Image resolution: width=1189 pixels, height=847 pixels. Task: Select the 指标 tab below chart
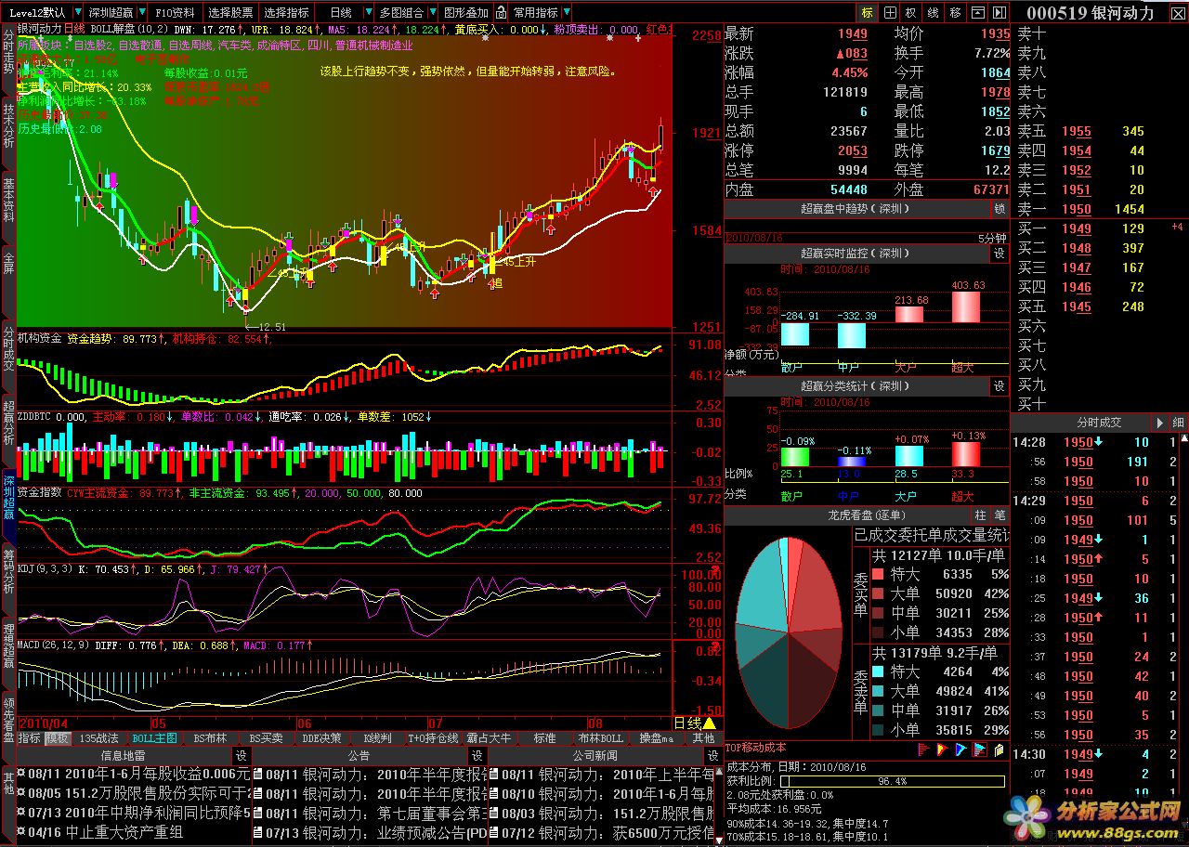click(30, 738)
